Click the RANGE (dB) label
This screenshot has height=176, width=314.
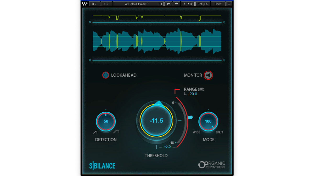pos(194,89)
